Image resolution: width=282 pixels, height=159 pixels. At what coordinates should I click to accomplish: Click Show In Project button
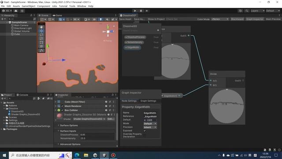click(x=156, y=19)
